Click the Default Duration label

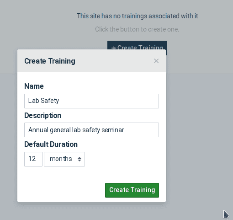click(x=51, y=144)
